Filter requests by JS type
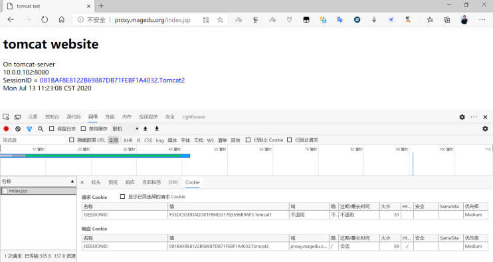This screenshot has width=493, height=262. pyautogui.click(x=138, y=140)
